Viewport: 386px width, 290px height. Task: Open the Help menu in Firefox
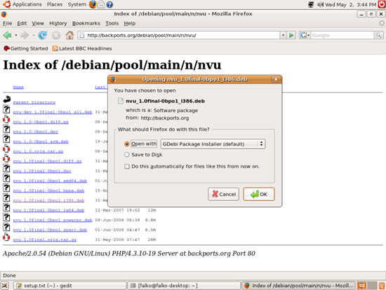pos(130,23)
